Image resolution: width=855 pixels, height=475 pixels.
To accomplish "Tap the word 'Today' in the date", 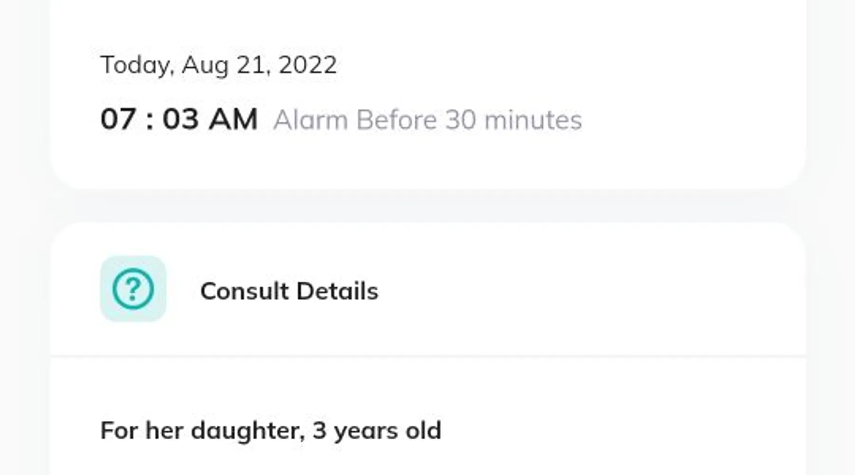I will coord(136,65).
